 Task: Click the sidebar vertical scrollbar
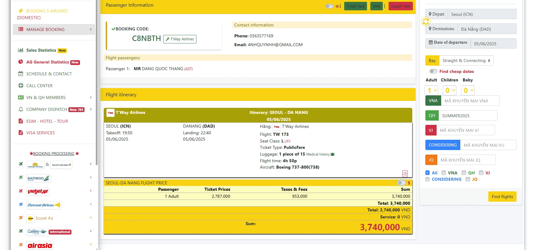pyautogui.click(x=97, y=82)
